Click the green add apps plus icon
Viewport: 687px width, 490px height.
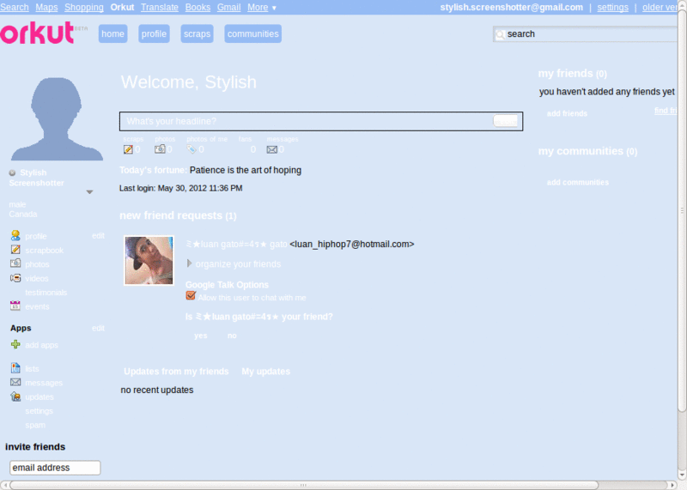pyautogui.click(x=15, y=345)
